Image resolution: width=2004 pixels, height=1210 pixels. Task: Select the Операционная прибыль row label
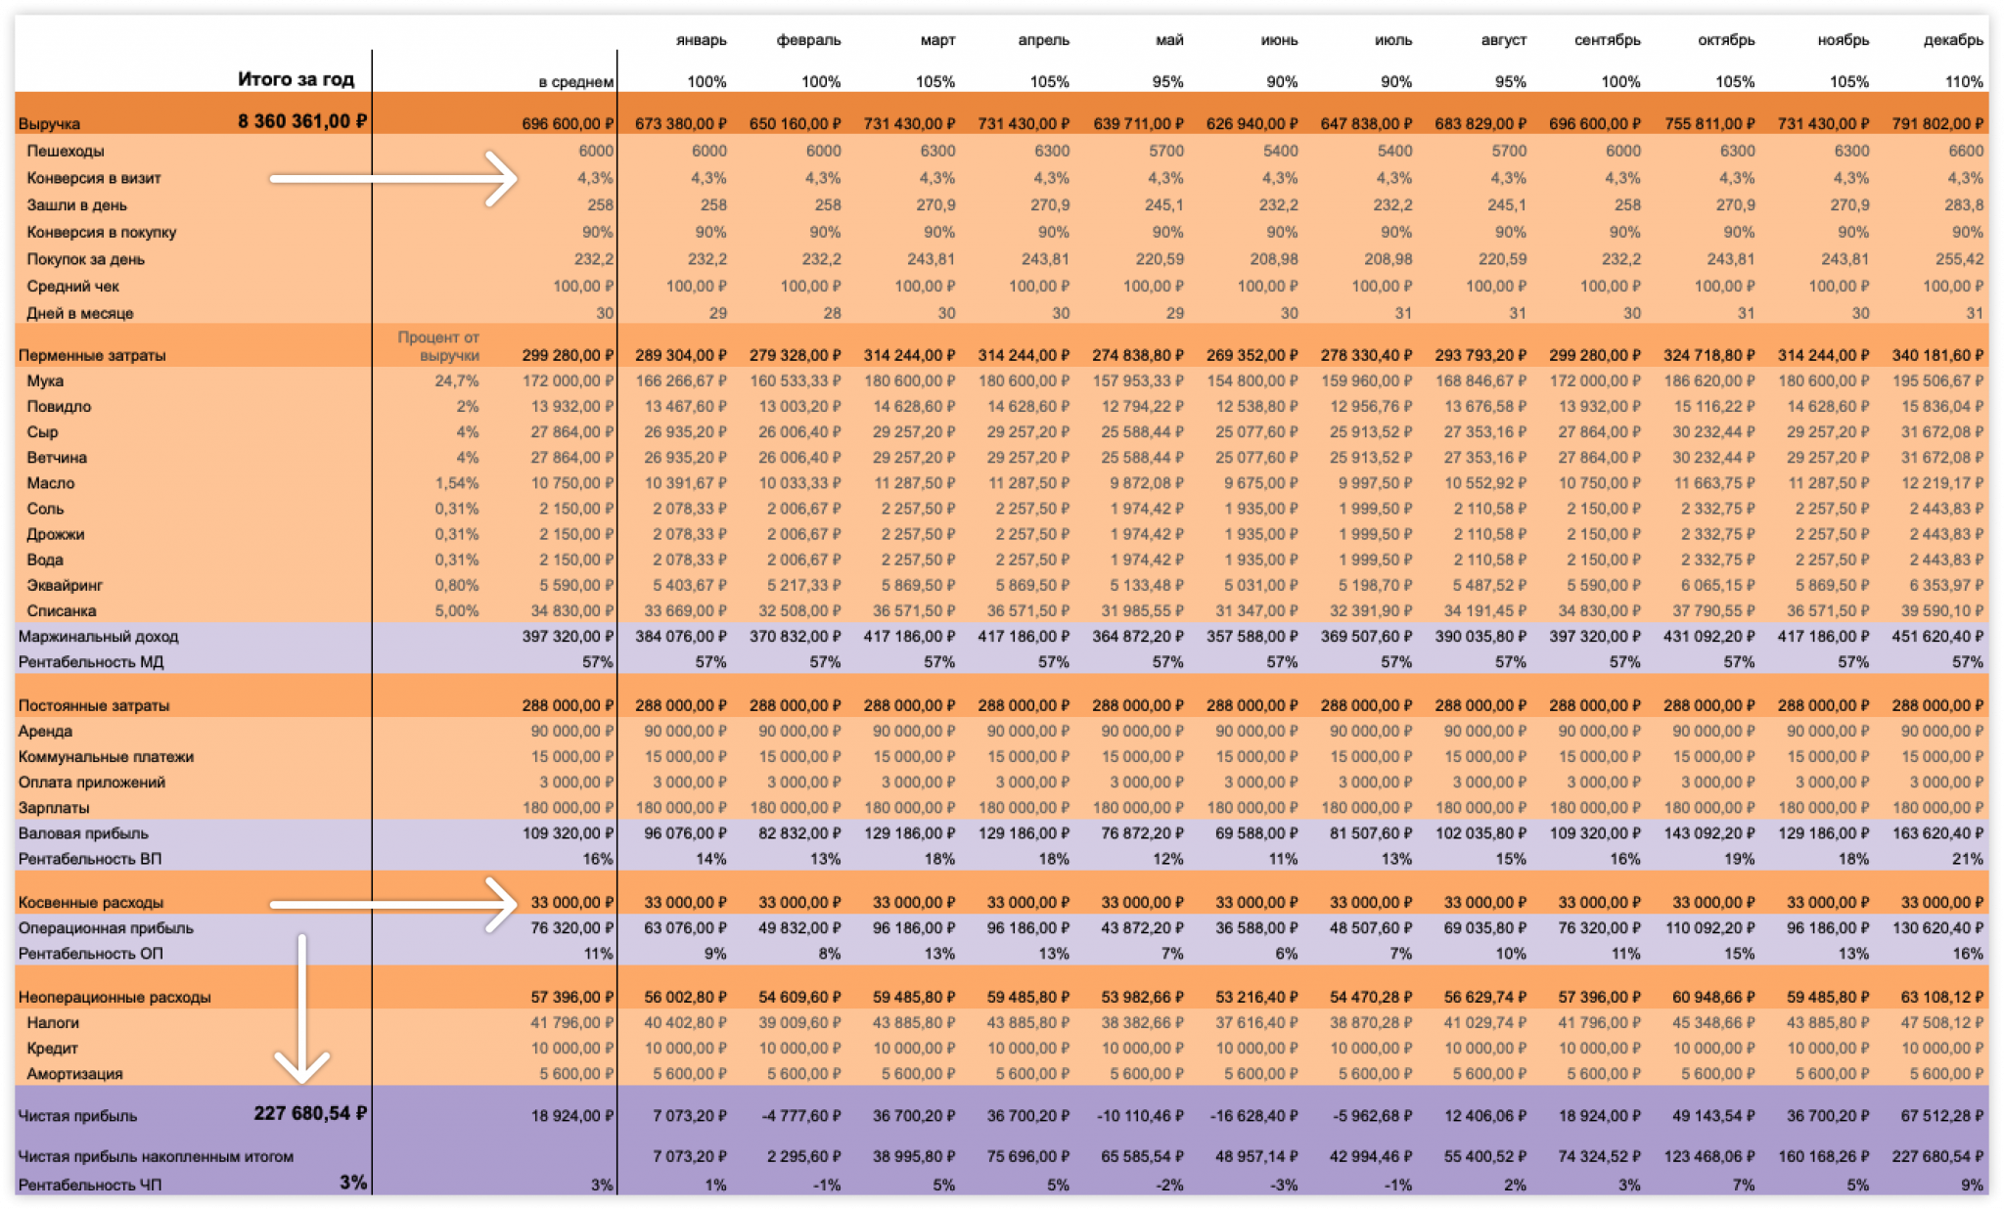pyautogui.click(x=106, y=927)
